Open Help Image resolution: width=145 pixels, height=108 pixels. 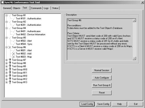point(119,104)
